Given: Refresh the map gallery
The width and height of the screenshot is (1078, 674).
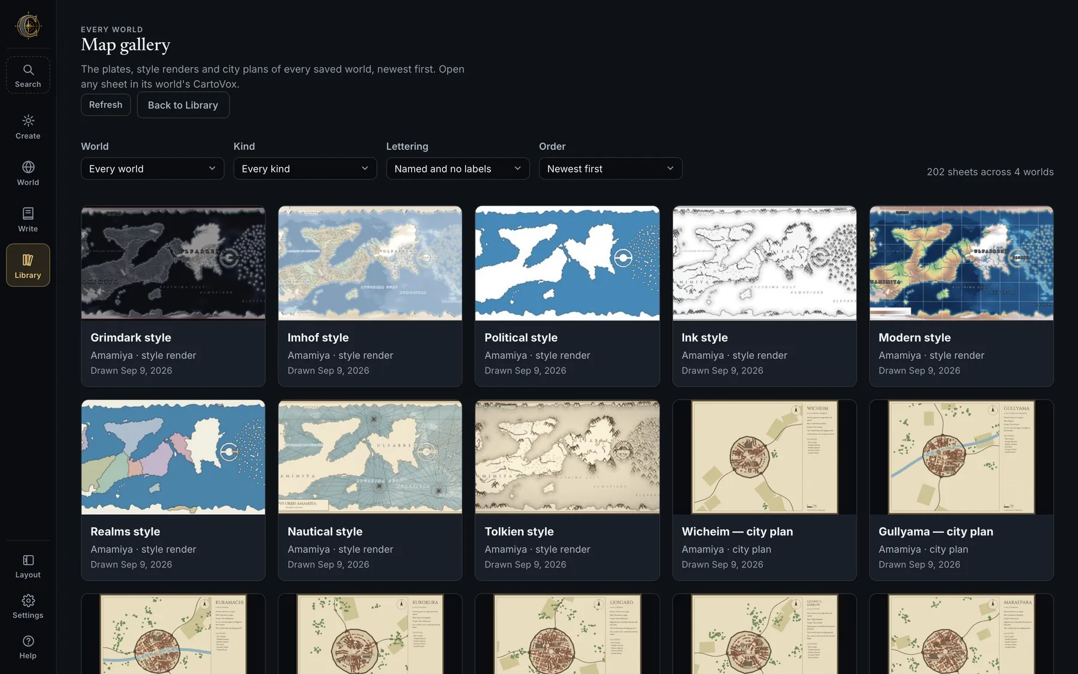Looking at the screenshot, I should [x=106, y=105].
